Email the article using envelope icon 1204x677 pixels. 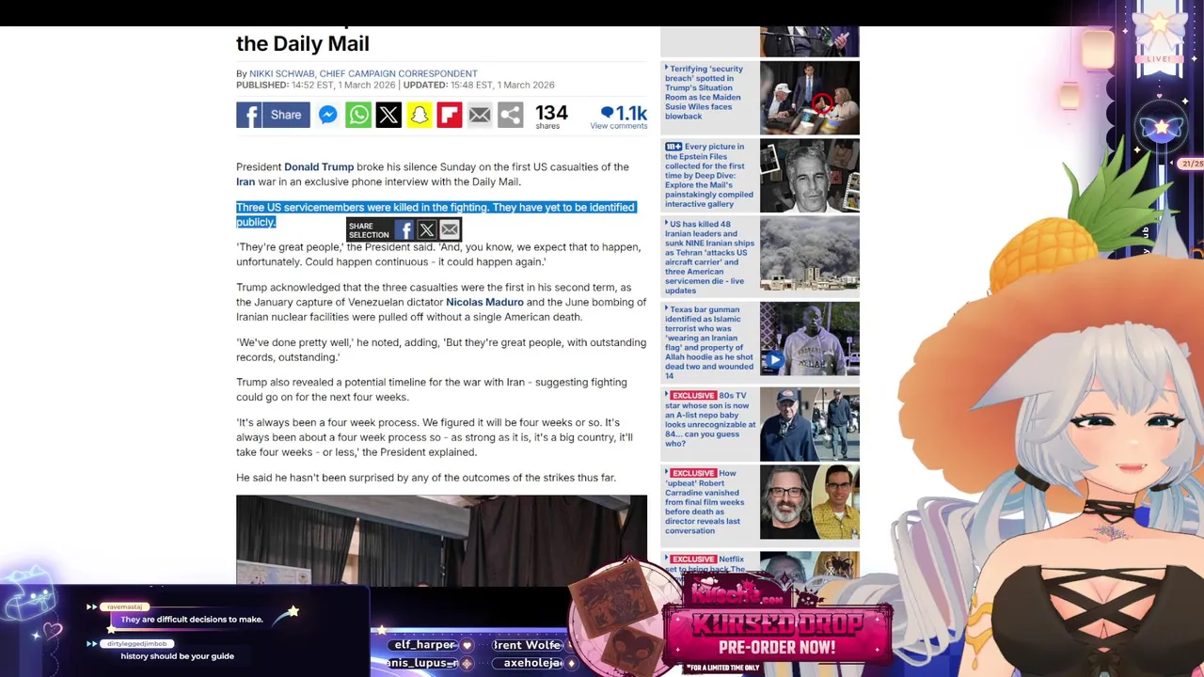pyautogui.click(x=480, y=115)
